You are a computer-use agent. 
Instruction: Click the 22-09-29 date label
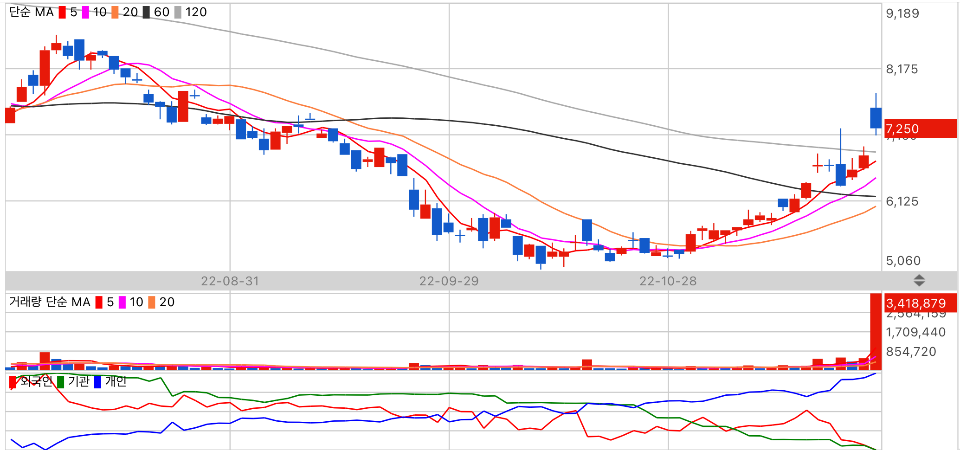449,281
